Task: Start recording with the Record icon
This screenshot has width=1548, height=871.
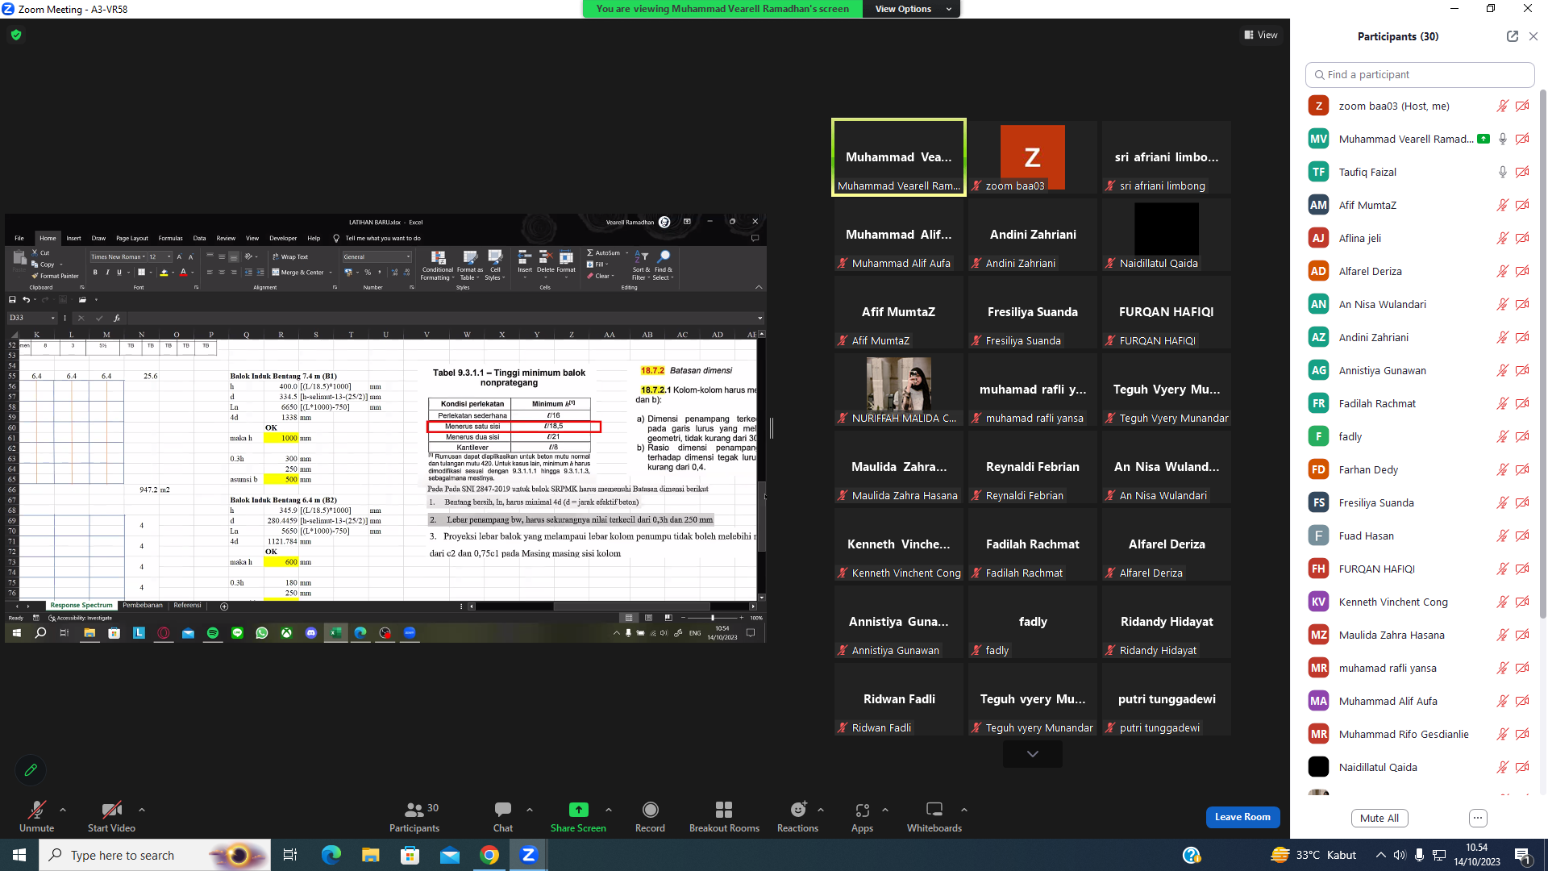Action: [x=650, y=810]
